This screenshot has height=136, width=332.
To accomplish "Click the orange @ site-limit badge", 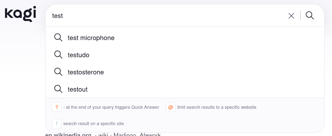I will pos(170,107).
